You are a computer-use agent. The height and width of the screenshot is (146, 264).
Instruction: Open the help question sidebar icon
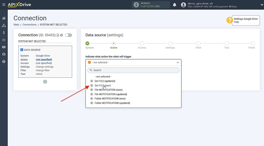[x=4, y=62]
